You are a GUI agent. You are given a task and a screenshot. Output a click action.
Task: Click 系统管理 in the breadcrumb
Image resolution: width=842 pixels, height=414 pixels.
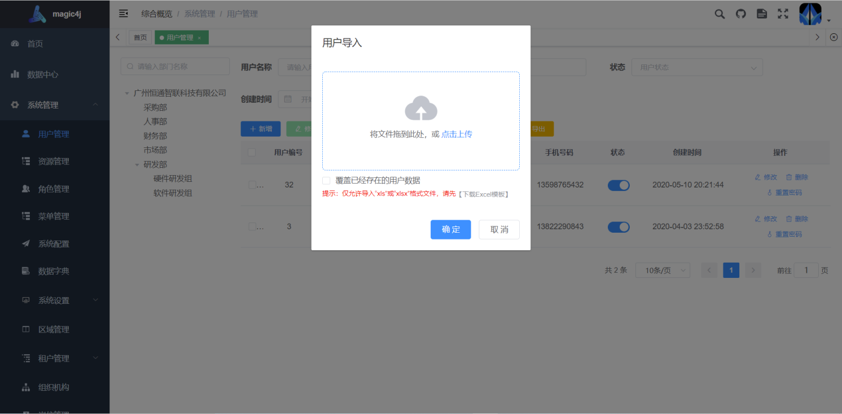(199, 14)
